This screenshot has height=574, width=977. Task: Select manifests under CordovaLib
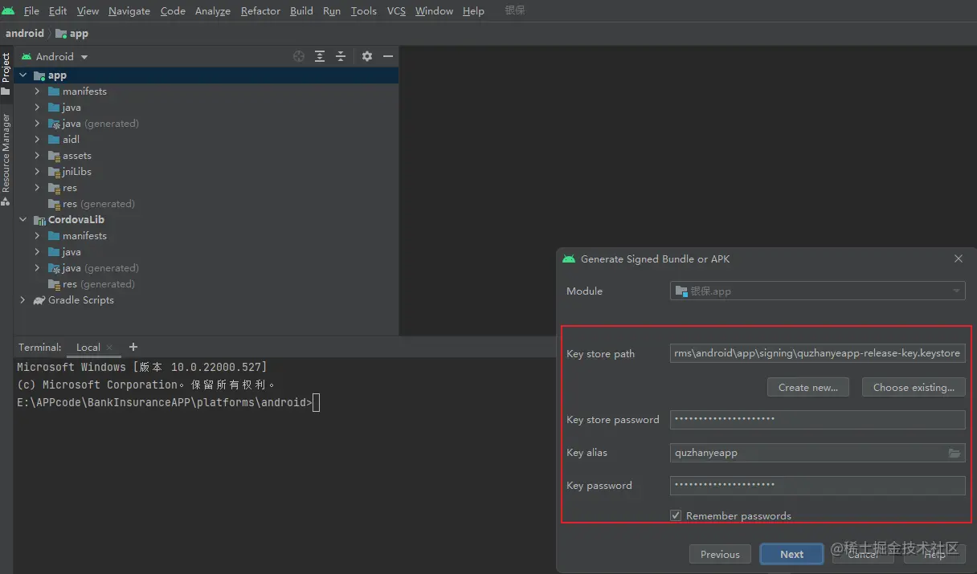click(x=77, y=236)
